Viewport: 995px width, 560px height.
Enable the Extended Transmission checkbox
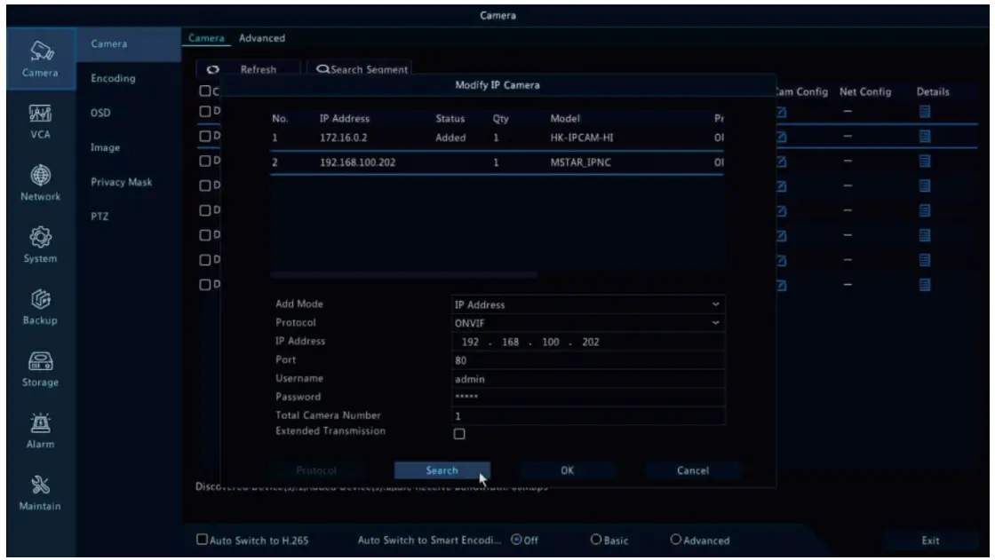(458, 434)
